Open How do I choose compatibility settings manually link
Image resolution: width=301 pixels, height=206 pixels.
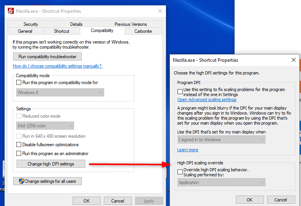pos(57,66)
